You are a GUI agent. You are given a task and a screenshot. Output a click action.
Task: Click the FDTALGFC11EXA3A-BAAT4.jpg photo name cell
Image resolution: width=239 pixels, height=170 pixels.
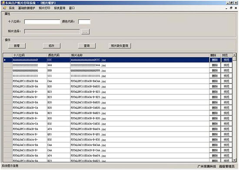(x=140, y=156)
